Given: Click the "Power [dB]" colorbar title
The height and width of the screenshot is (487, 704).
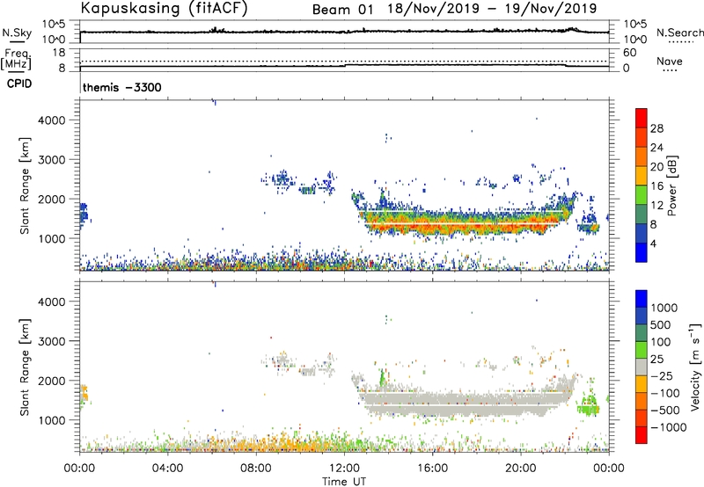Looking at the screenshot, I should tap(671, 185).
